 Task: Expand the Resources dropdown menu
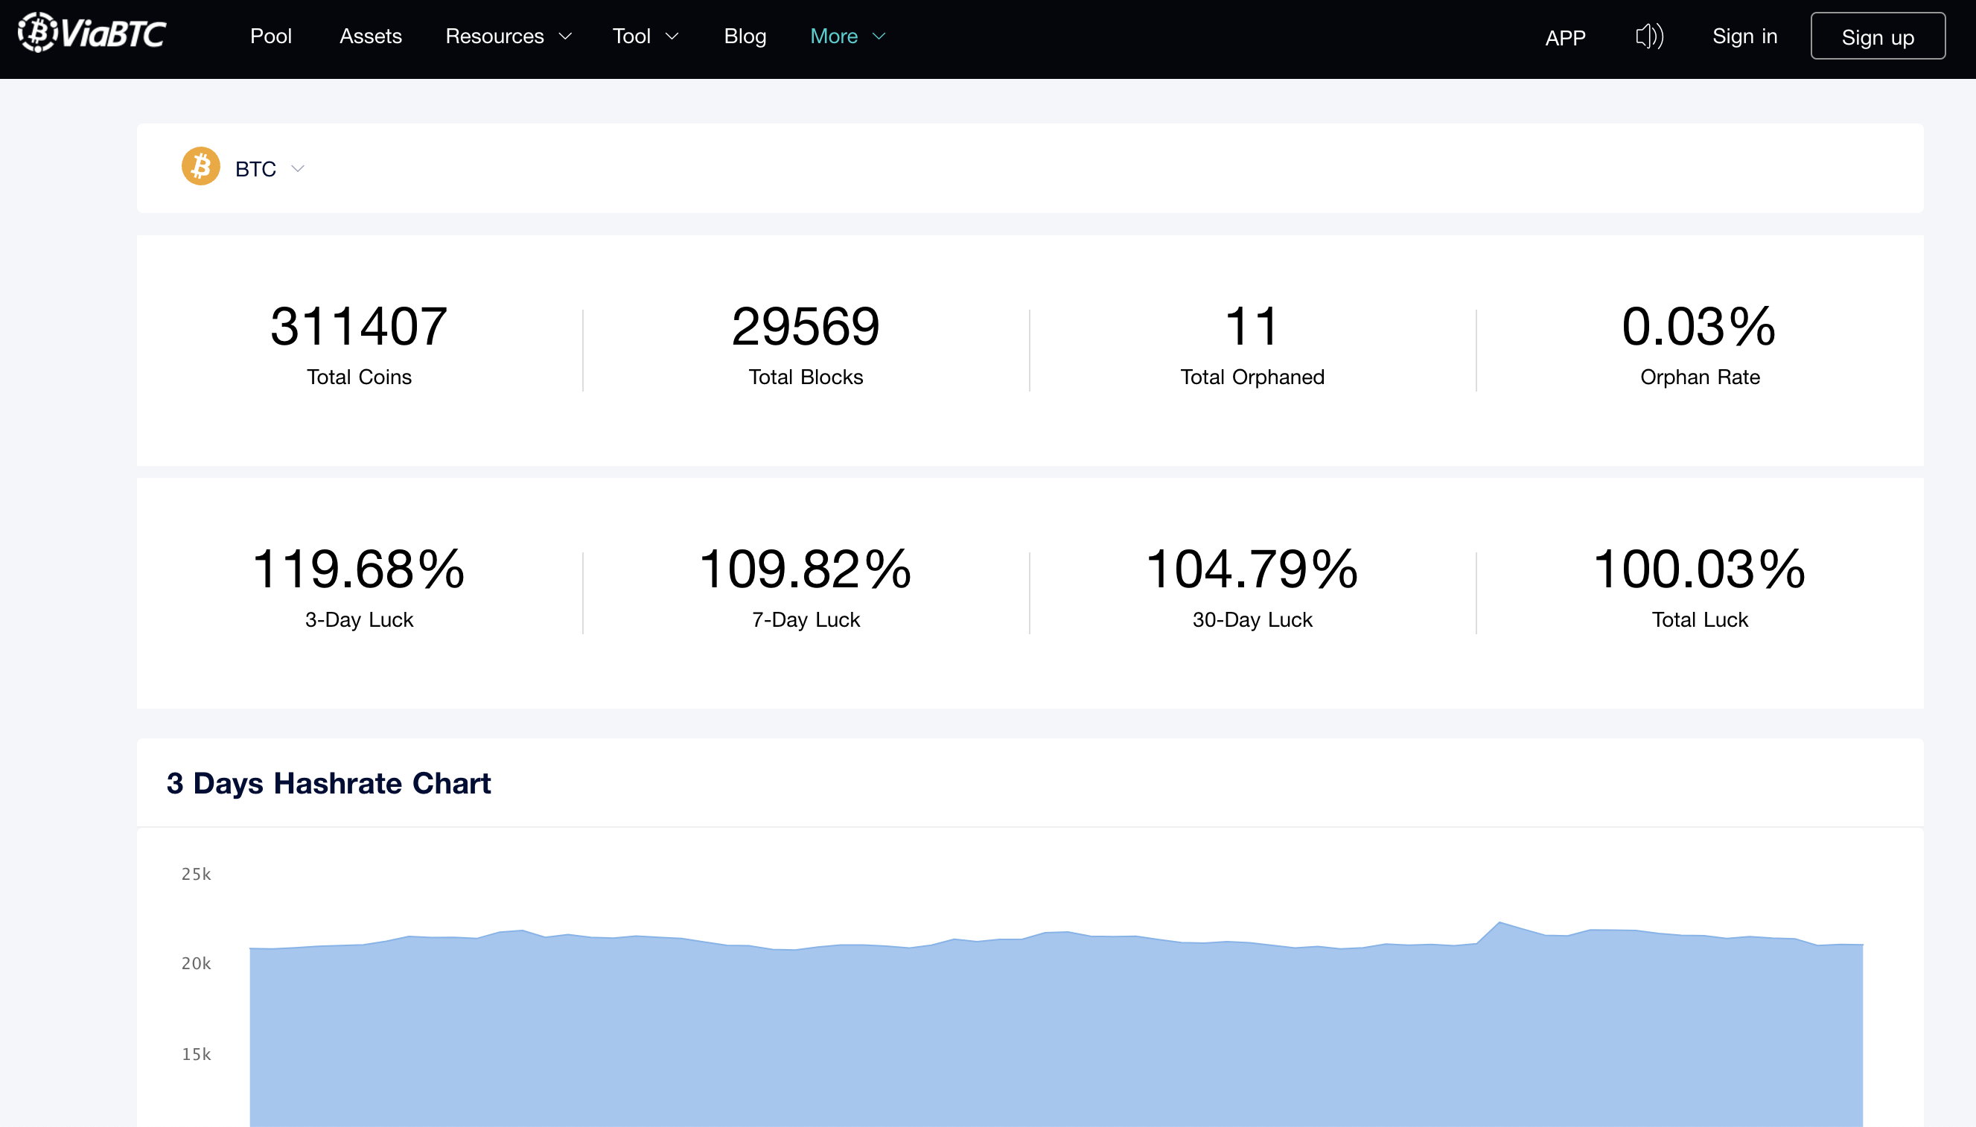click(x=509, y=36)
